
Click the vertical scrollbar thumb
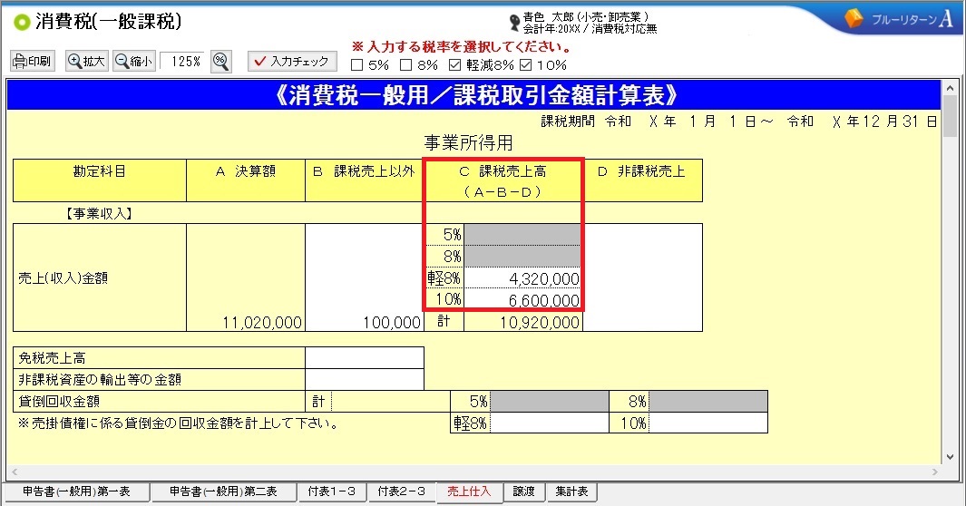coord(950,116)
